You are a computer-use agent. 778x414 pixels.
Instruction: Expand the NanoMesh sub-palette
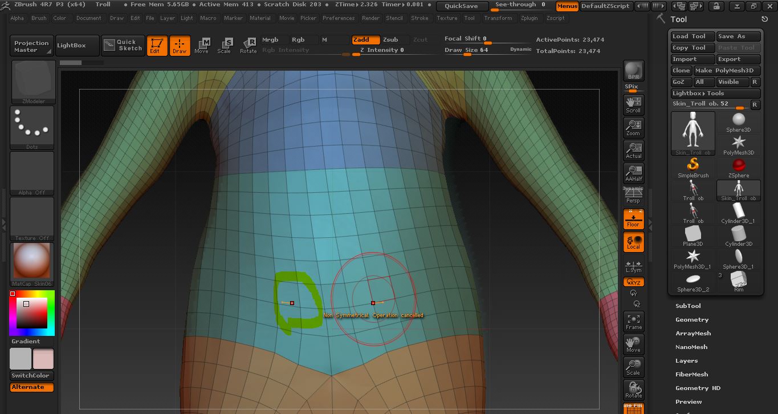pos(691,347)
